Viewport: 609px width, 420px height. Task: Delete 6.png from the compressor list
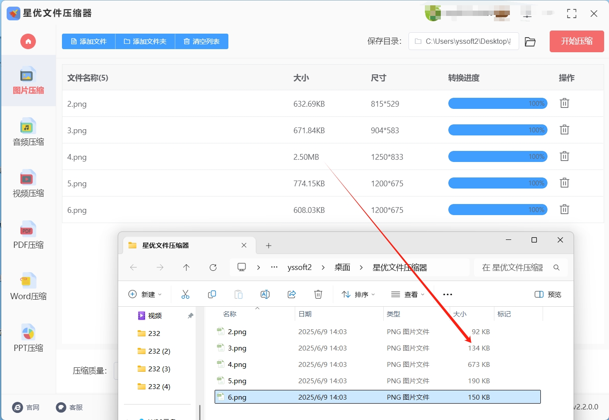click(x=564, y=209)
